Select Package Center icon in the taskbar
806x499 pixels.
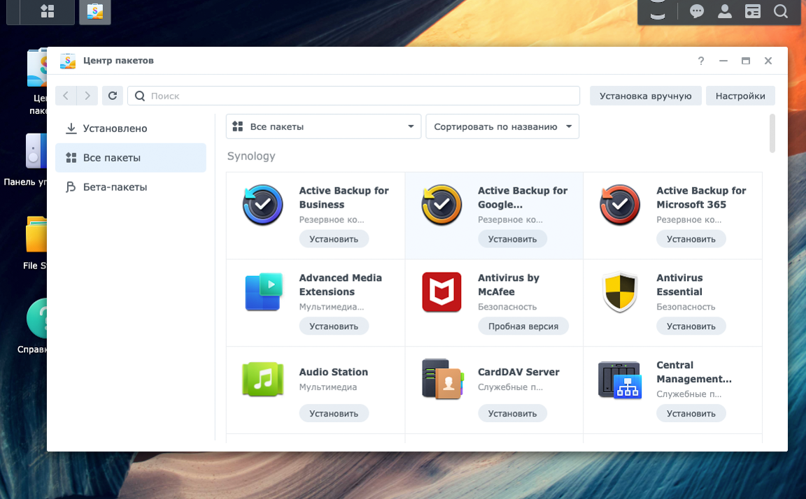pyautogui.click(x=95, y=11)
